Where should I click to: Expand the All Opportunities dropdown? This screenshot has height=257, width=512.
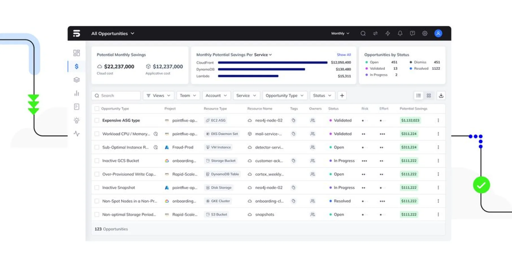[x=113, y=34]
